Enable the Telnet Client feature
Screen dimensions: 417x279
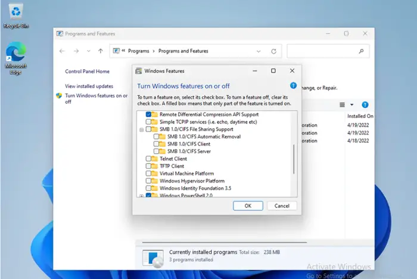coord(148,159)
